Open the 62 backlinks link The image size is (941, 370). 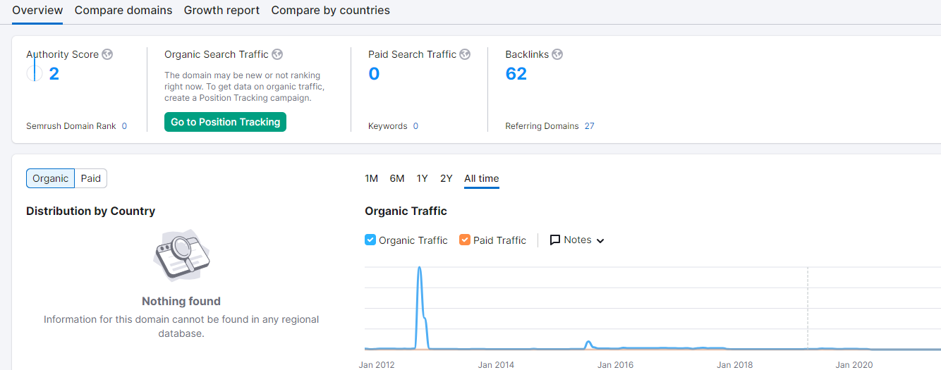[516, 73]
